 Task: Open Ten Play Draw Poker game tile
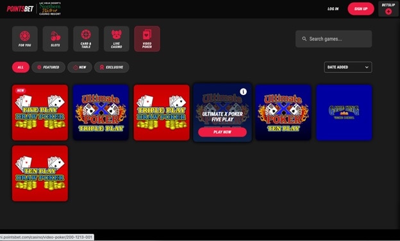40,174
